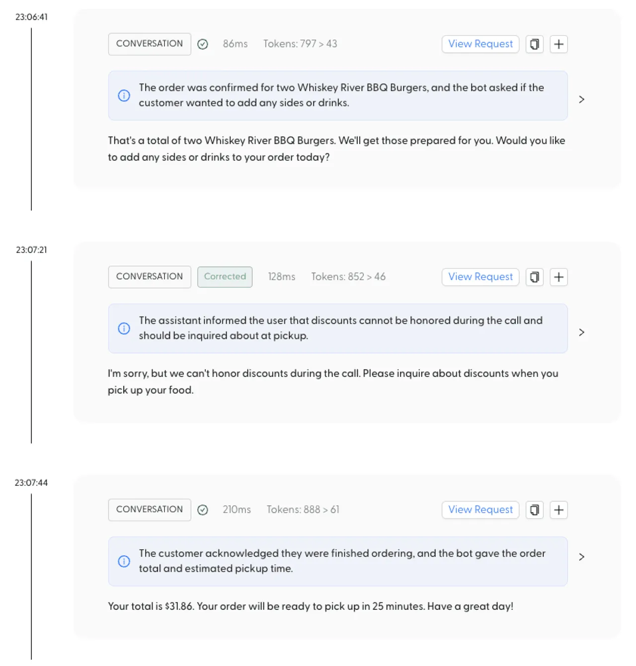Copy the discounts conversation entry
The image size is (636, 666).
(534, 277)
